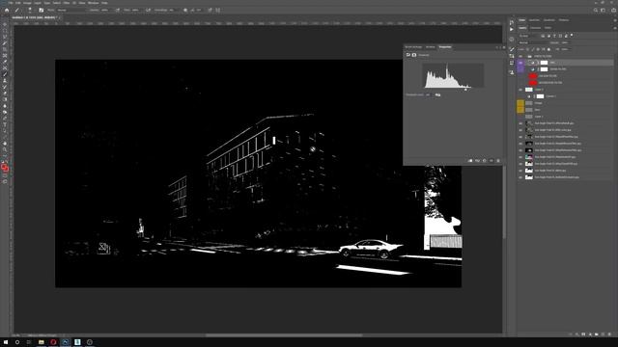Click the threshold slider handle under histogram
Image resolution: width=618 pixels, height=347 pixels.
point(465,90)
